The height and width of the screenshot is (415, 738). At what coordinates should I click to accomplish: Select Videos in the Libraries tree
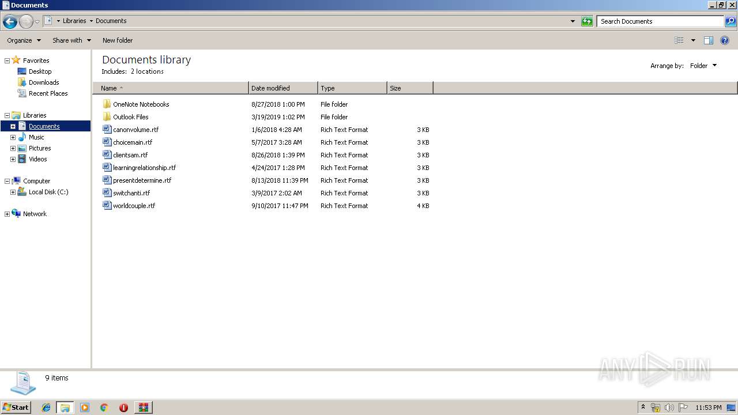tap(37, 159)
